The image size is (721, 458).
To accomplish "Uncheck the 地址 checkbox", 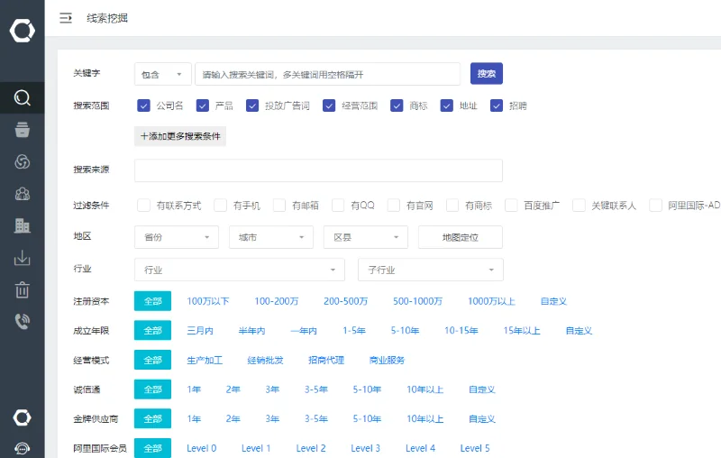I will [446, 105].
